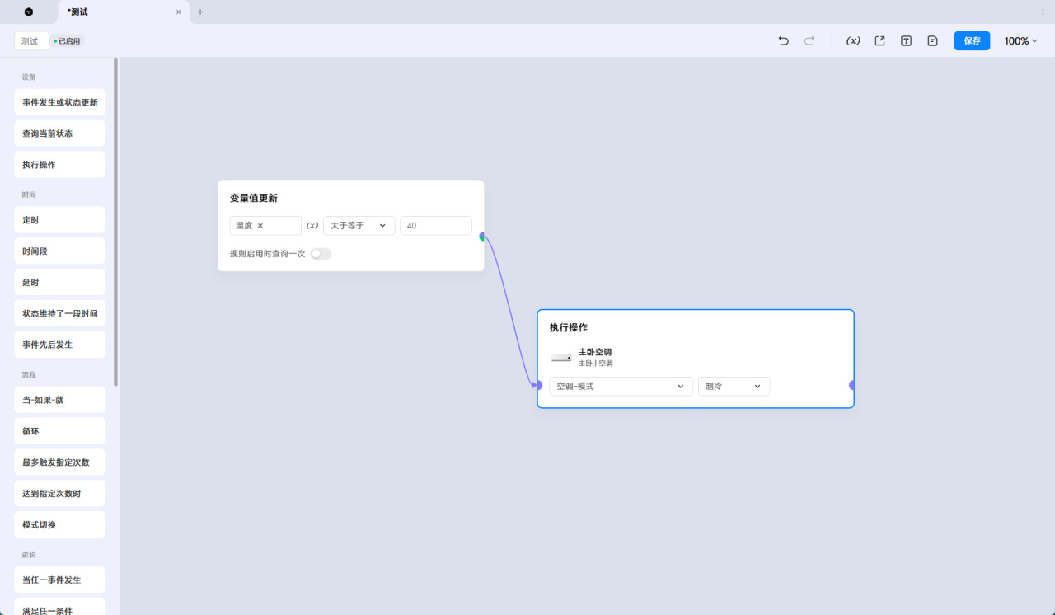Add 当-如果-就 node
1055x615 pixels.
(x=60, y=400)
